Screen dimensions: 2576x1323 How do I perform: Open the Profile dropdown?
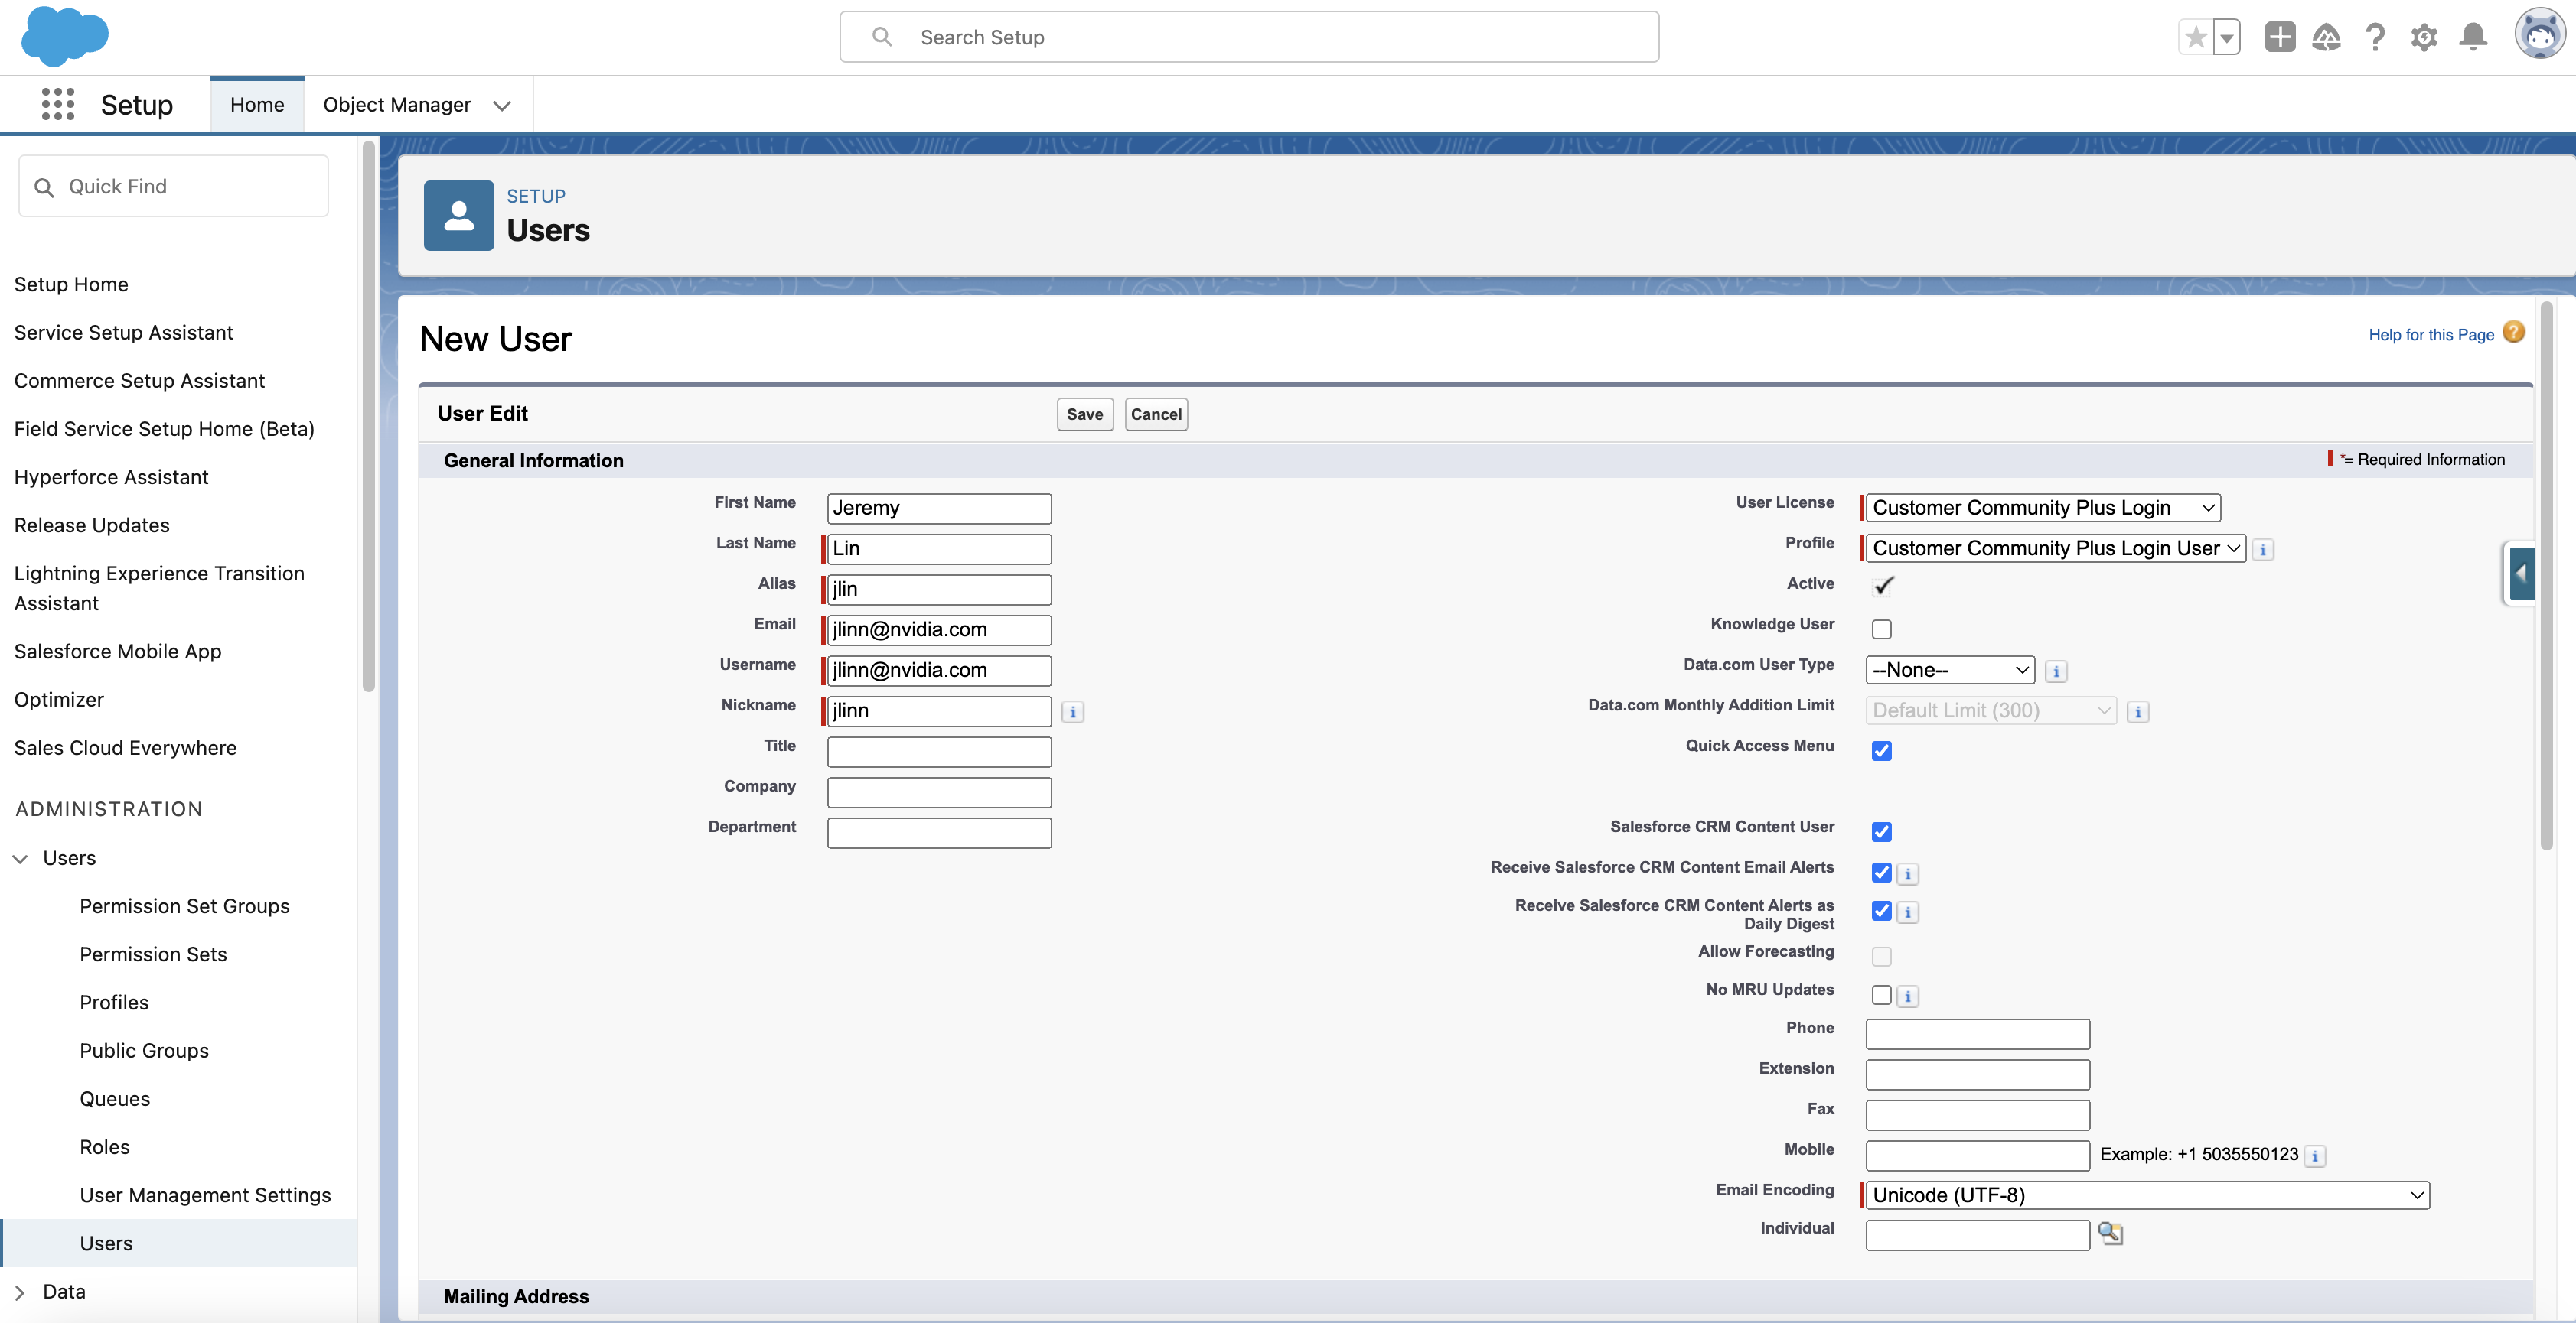(2056, 548)
